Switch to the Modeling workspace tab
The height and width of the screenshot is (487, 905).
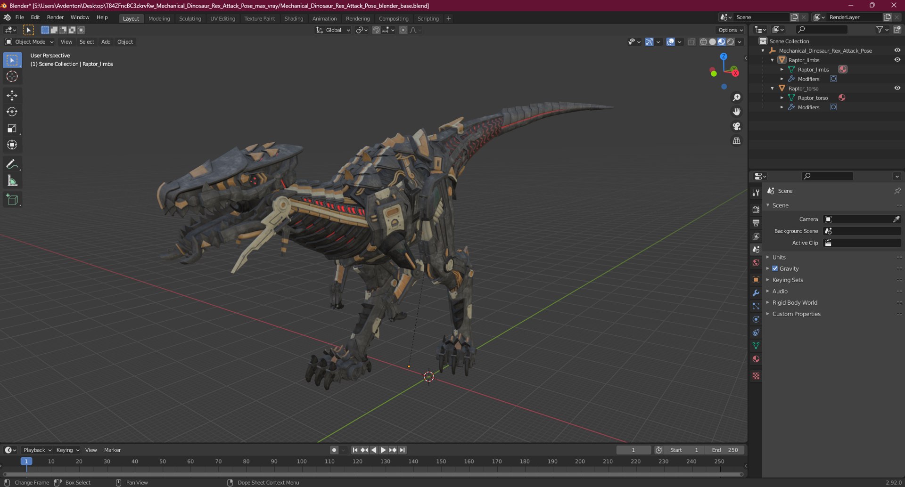[x=159, y=19]
